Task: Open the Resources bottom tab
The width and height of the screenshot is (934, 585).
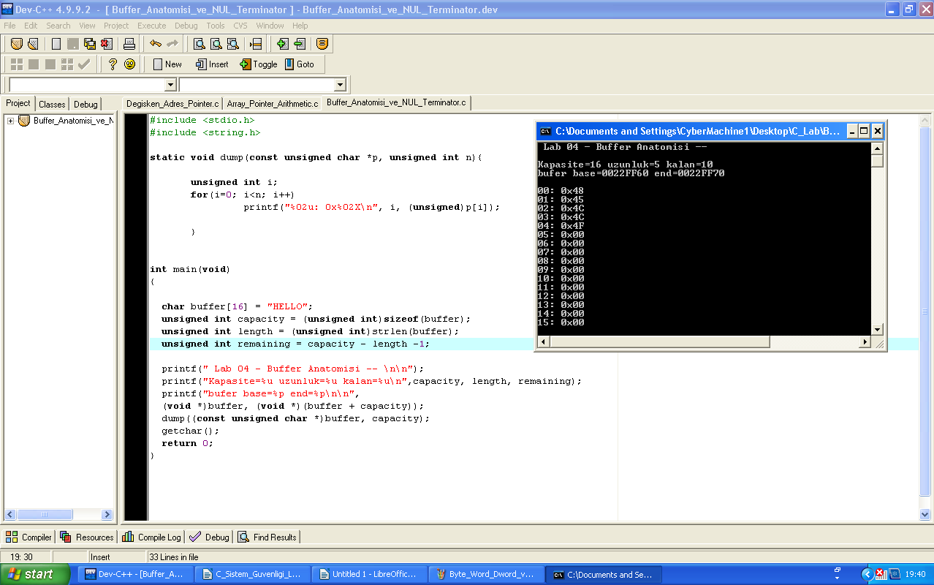Action: tap(87, 537)
